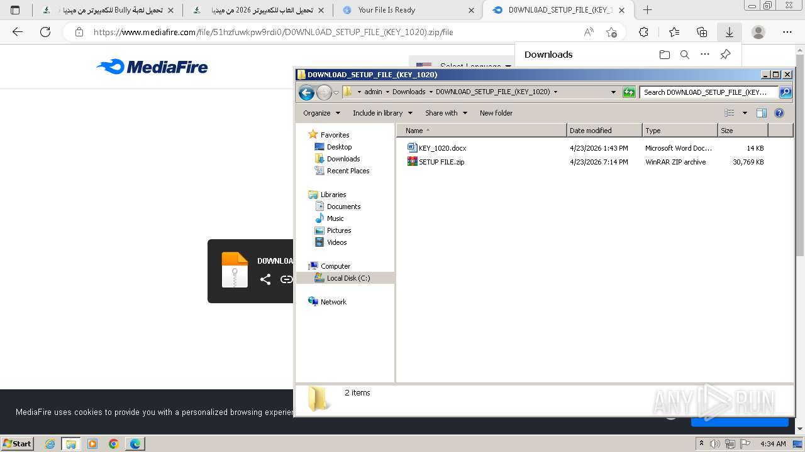
Task: Add page to favorites star icon
Action: (611, 32)
